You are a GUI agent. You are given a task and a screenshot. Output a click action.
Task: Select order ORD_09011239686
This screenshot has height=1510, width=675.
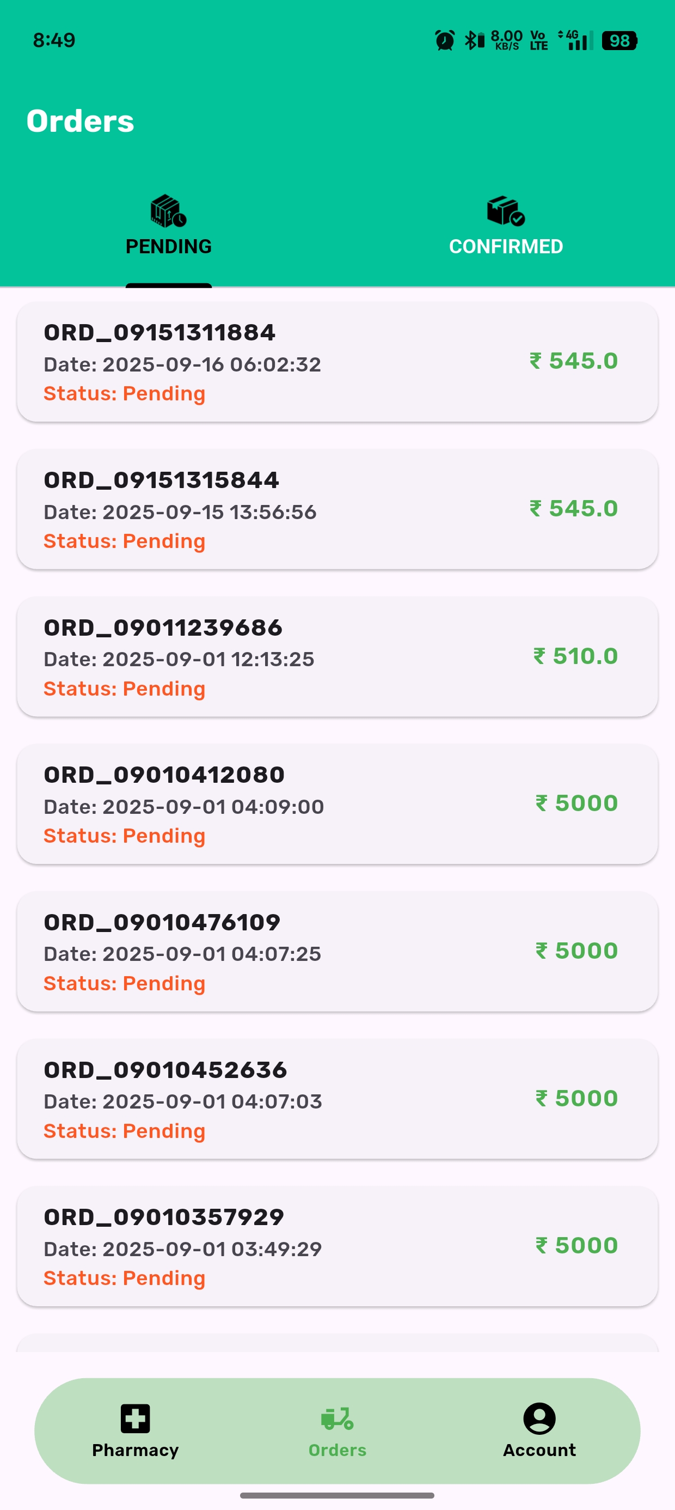click(x=337, y=656)
